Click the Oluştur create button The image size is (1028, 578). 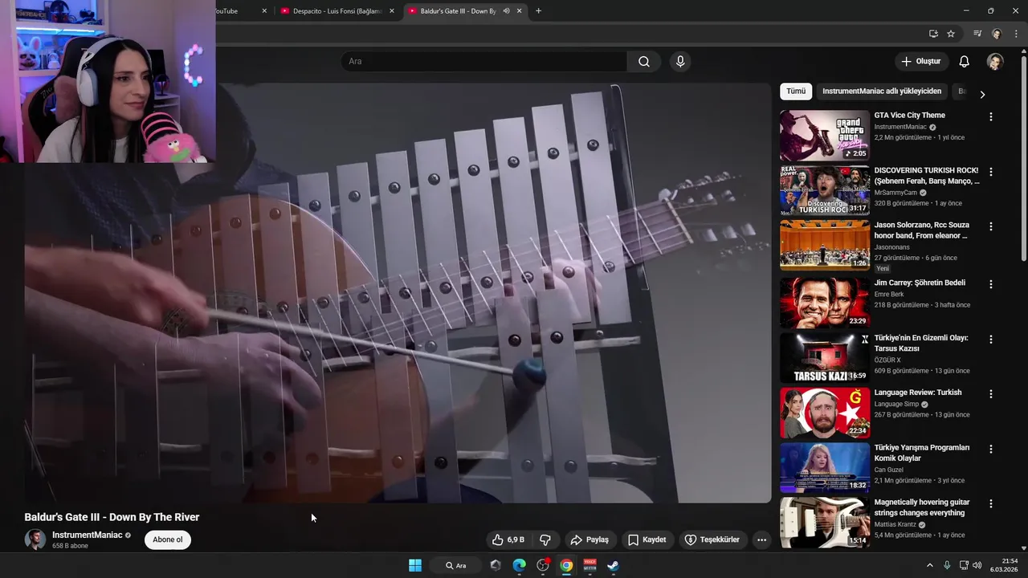tap(920, 62)
